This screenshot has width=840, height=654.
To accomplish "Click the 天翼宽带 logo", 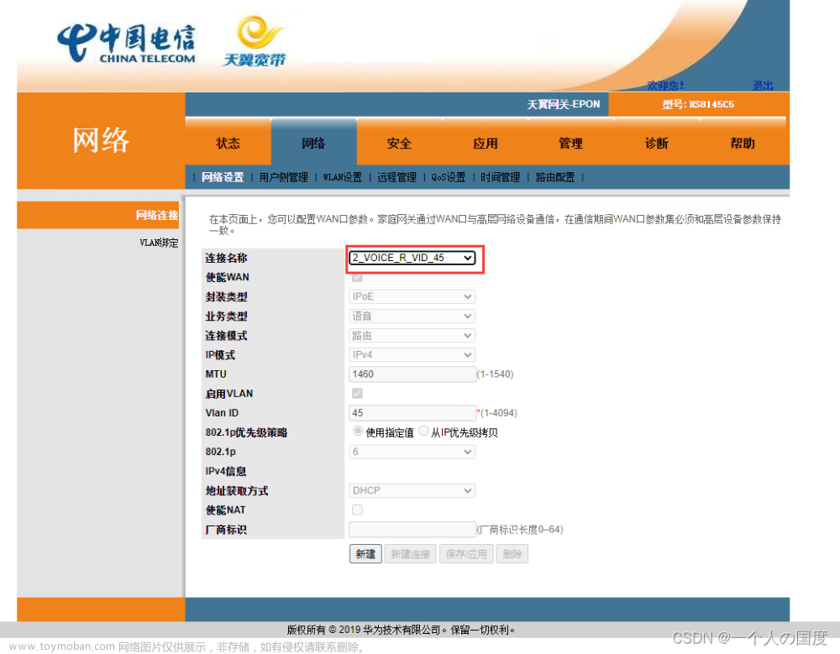I will coord(255,41).
